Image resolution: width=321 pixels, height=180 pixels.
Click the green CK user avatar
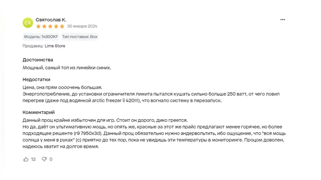click(x=28, y=23)
